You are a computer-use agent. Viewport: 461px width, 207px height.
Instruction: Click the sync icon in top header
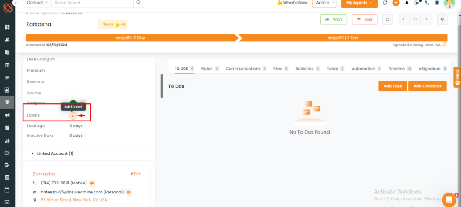click(385, 3)
